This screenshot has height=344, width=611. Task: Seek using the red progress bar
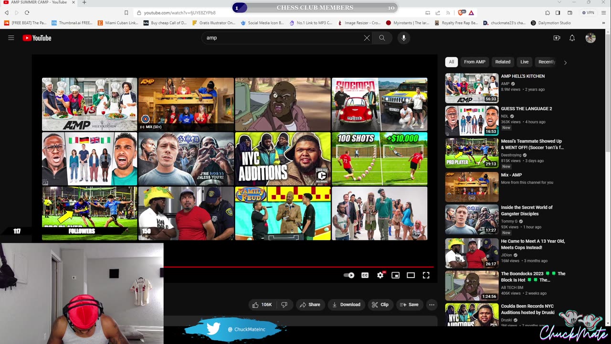(x=299, y=267)
